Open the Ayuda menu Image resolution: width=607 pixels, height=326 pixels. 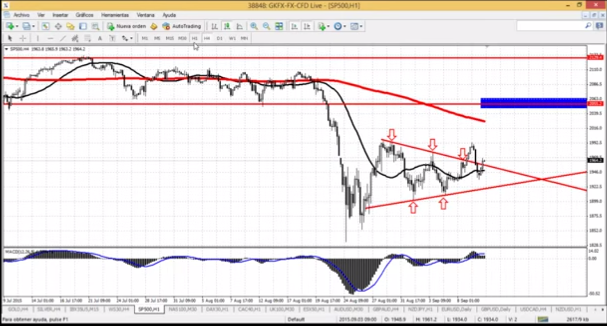tap(169, 15)
